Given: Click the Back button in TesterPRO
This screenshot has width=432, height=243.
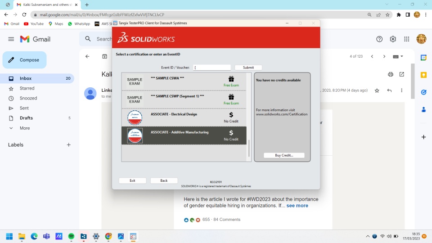Looking at the screenshot, I should coord(164,181).
